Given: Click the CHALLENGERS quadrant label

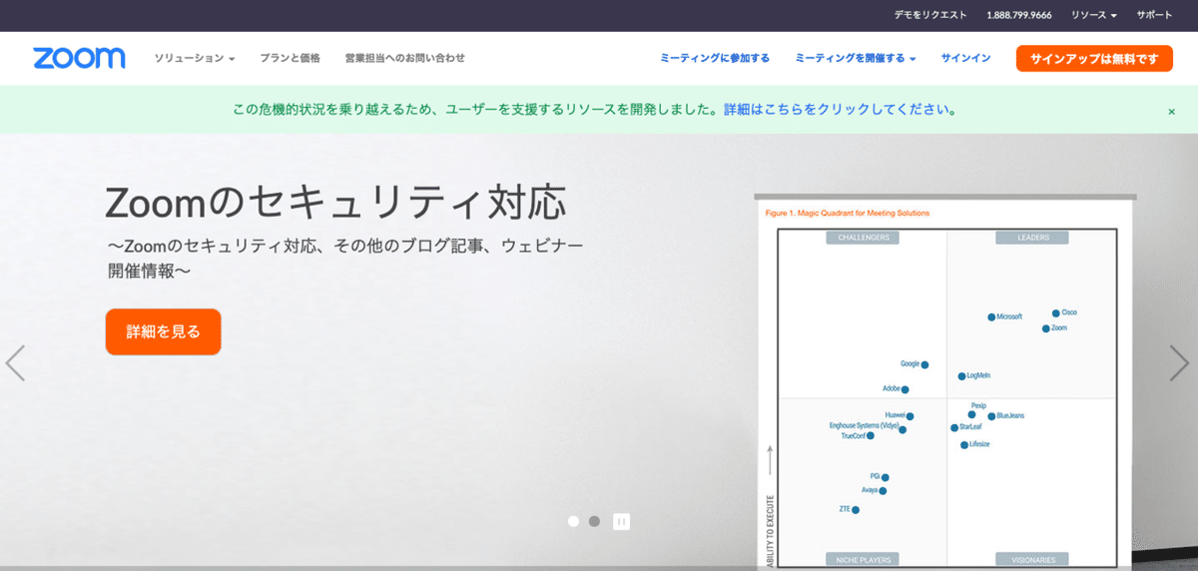Looking at the screenshot, I should (863, 238).
